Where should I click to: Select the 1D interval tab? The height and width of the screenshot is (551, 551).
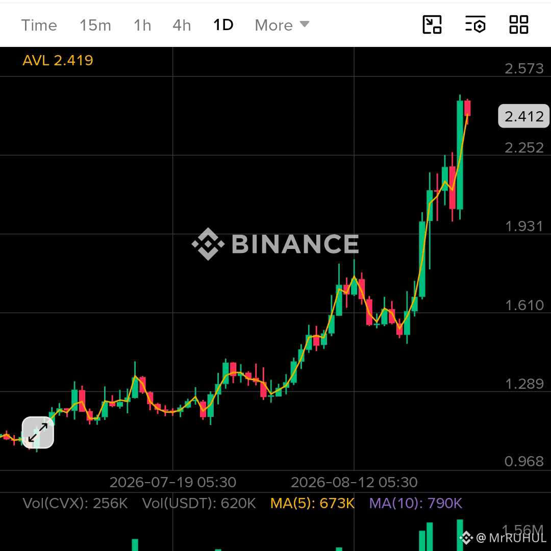223,25
